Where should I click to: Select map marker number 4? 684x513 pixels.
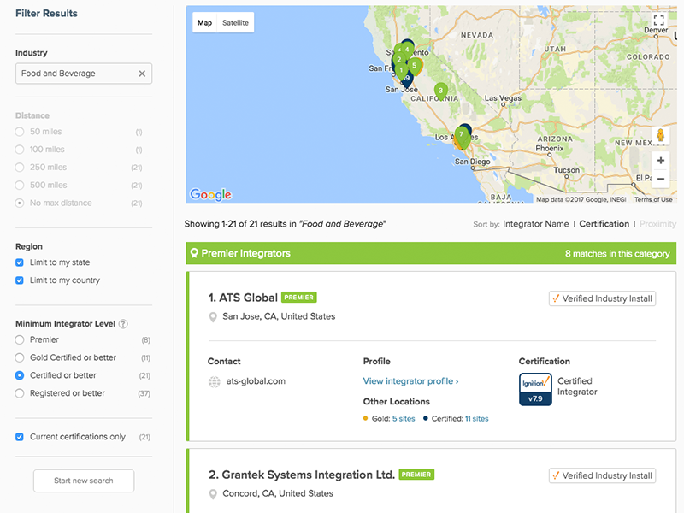pyautogui.click(x=408, y=50)
